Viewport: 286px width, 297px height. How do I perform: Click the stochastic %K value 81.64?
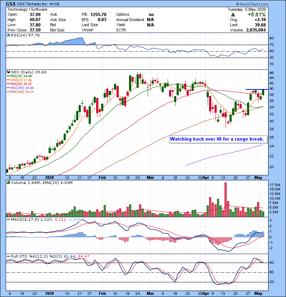tap(69, 257)
